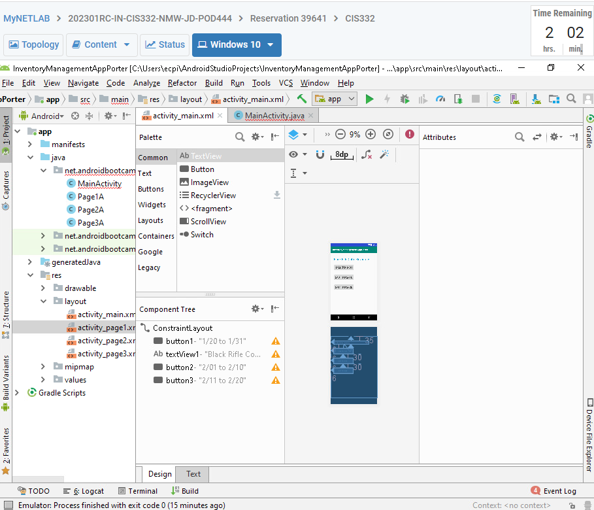Open the Refactor menu
Viewport: 594px width, 510px height.
[182, 83]
